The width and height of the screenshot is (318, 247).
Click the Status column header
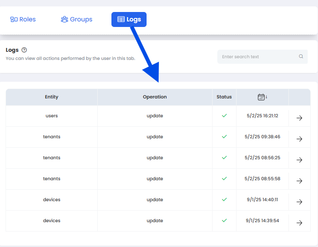[224, 97]
